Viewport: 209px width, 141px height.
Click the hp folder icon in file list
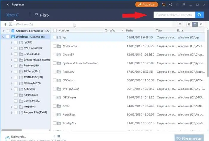(x=59, y=38)
